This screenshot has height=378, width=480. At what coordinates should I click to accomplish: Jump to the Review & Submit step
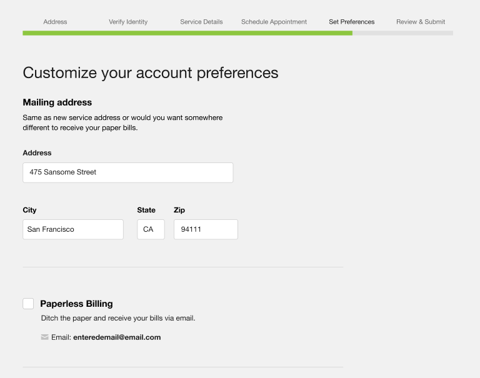(x=421, y=22)
